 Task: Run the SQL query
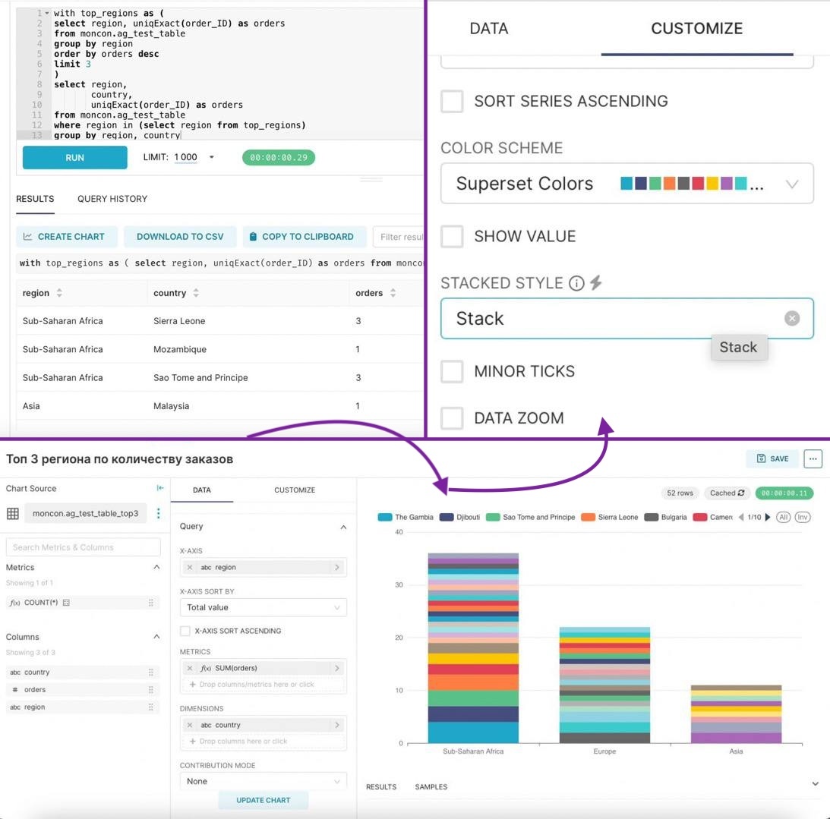(74, 158)
